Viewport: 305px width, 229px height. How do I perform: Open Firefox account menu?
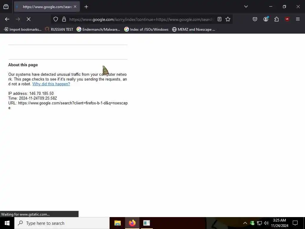point(266,19)
